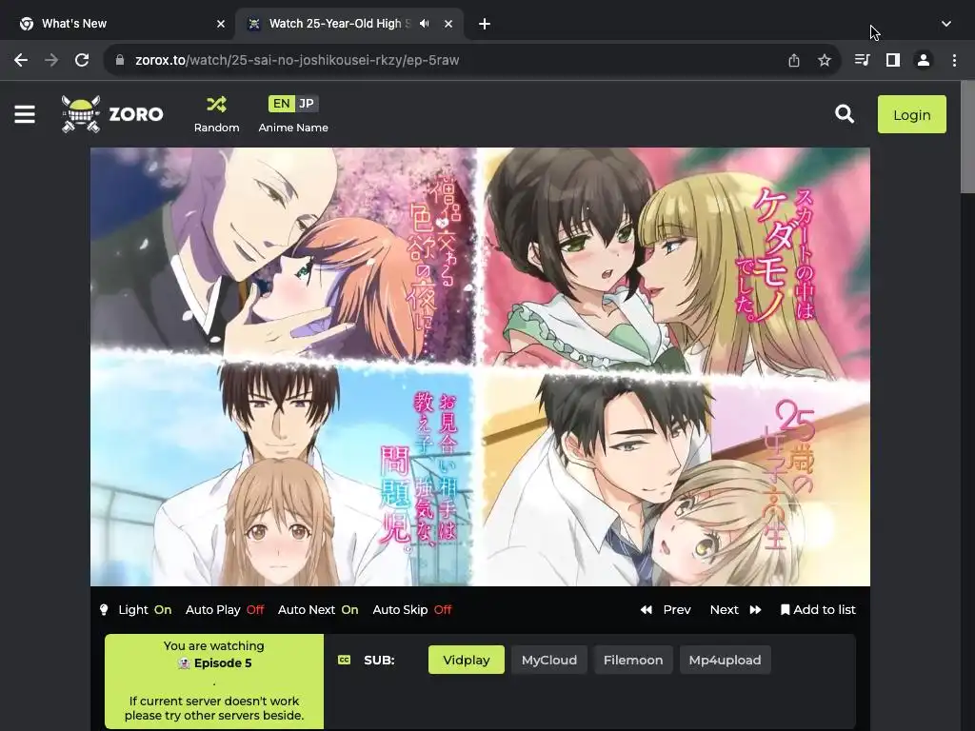Image resolution: width=975 pixels, height=731 pixels.
Task: Open the hamburger menu on Zoro site
Action: tap(24, 114)
